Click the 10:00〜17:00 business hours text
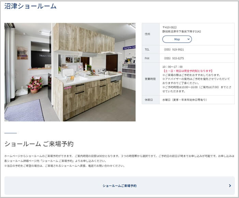 coord(172,67)
